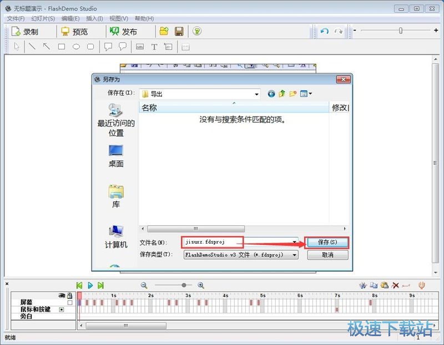
Task: Open help question mark icon
Action: 197,31
